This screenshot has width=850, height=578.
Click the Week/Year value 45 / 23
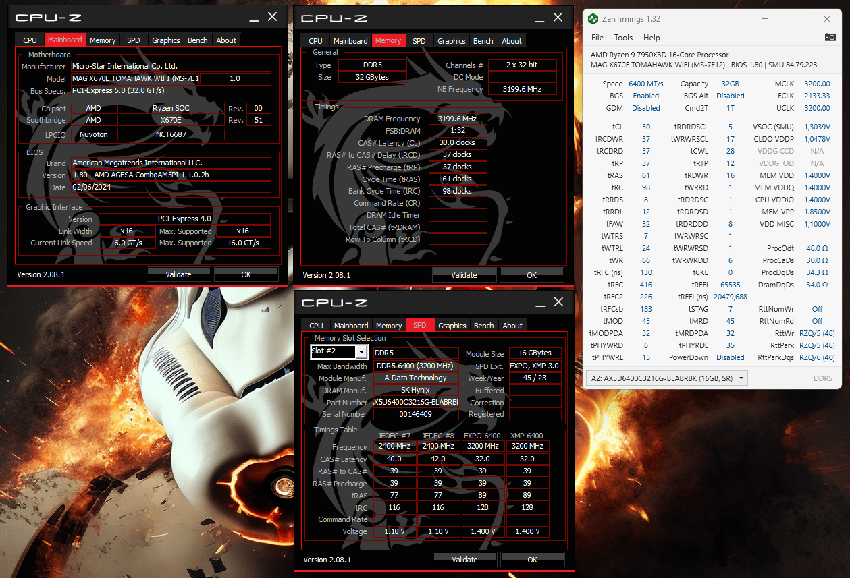pyautogui.click(x=535, y=378)
